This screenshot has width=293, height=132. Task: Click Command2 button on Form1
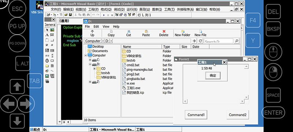click(238, 115)
